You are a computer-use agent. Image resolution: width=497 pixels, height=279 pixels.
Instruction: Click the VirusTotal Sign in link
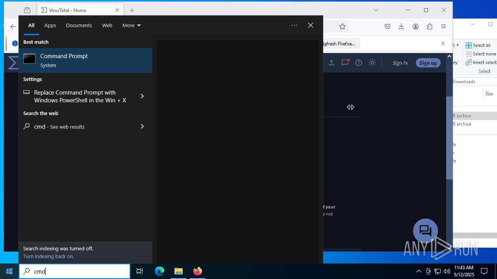(400, 63)
